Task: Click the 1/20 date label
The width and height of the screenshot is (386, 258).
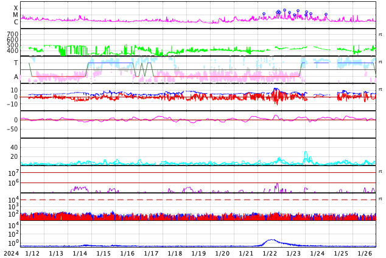Action: (x=222, y=253)
